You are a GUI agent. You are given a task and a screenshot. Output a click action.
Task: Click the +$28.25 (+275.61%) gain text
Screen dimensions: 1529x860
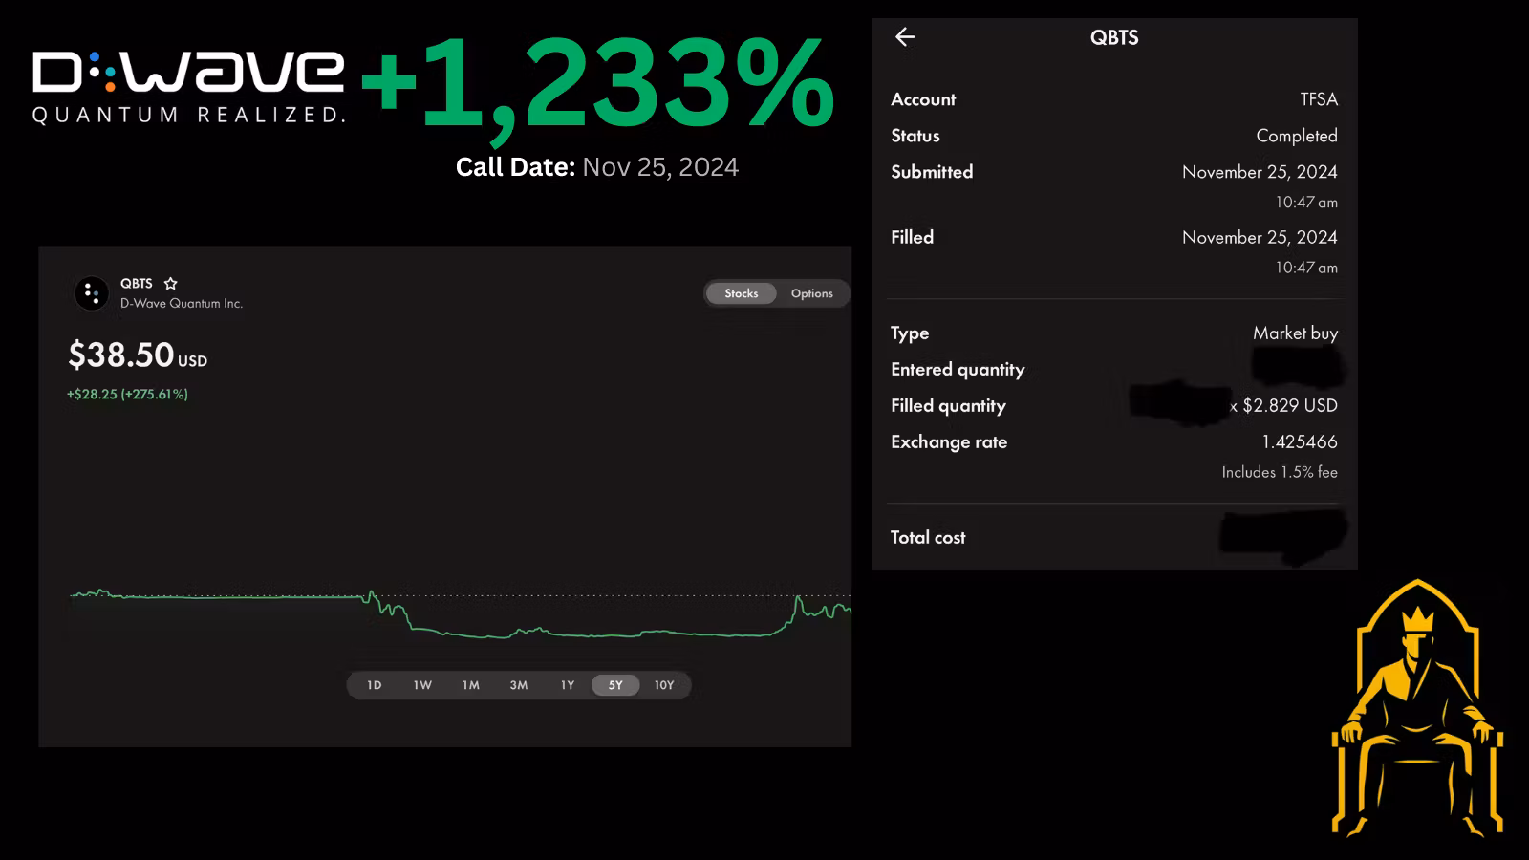pos(127,394)
